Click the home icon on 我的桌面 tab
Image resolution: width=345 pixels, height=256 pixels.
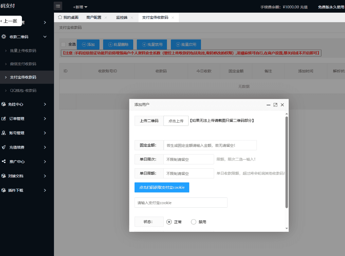(x=60, y=17)
